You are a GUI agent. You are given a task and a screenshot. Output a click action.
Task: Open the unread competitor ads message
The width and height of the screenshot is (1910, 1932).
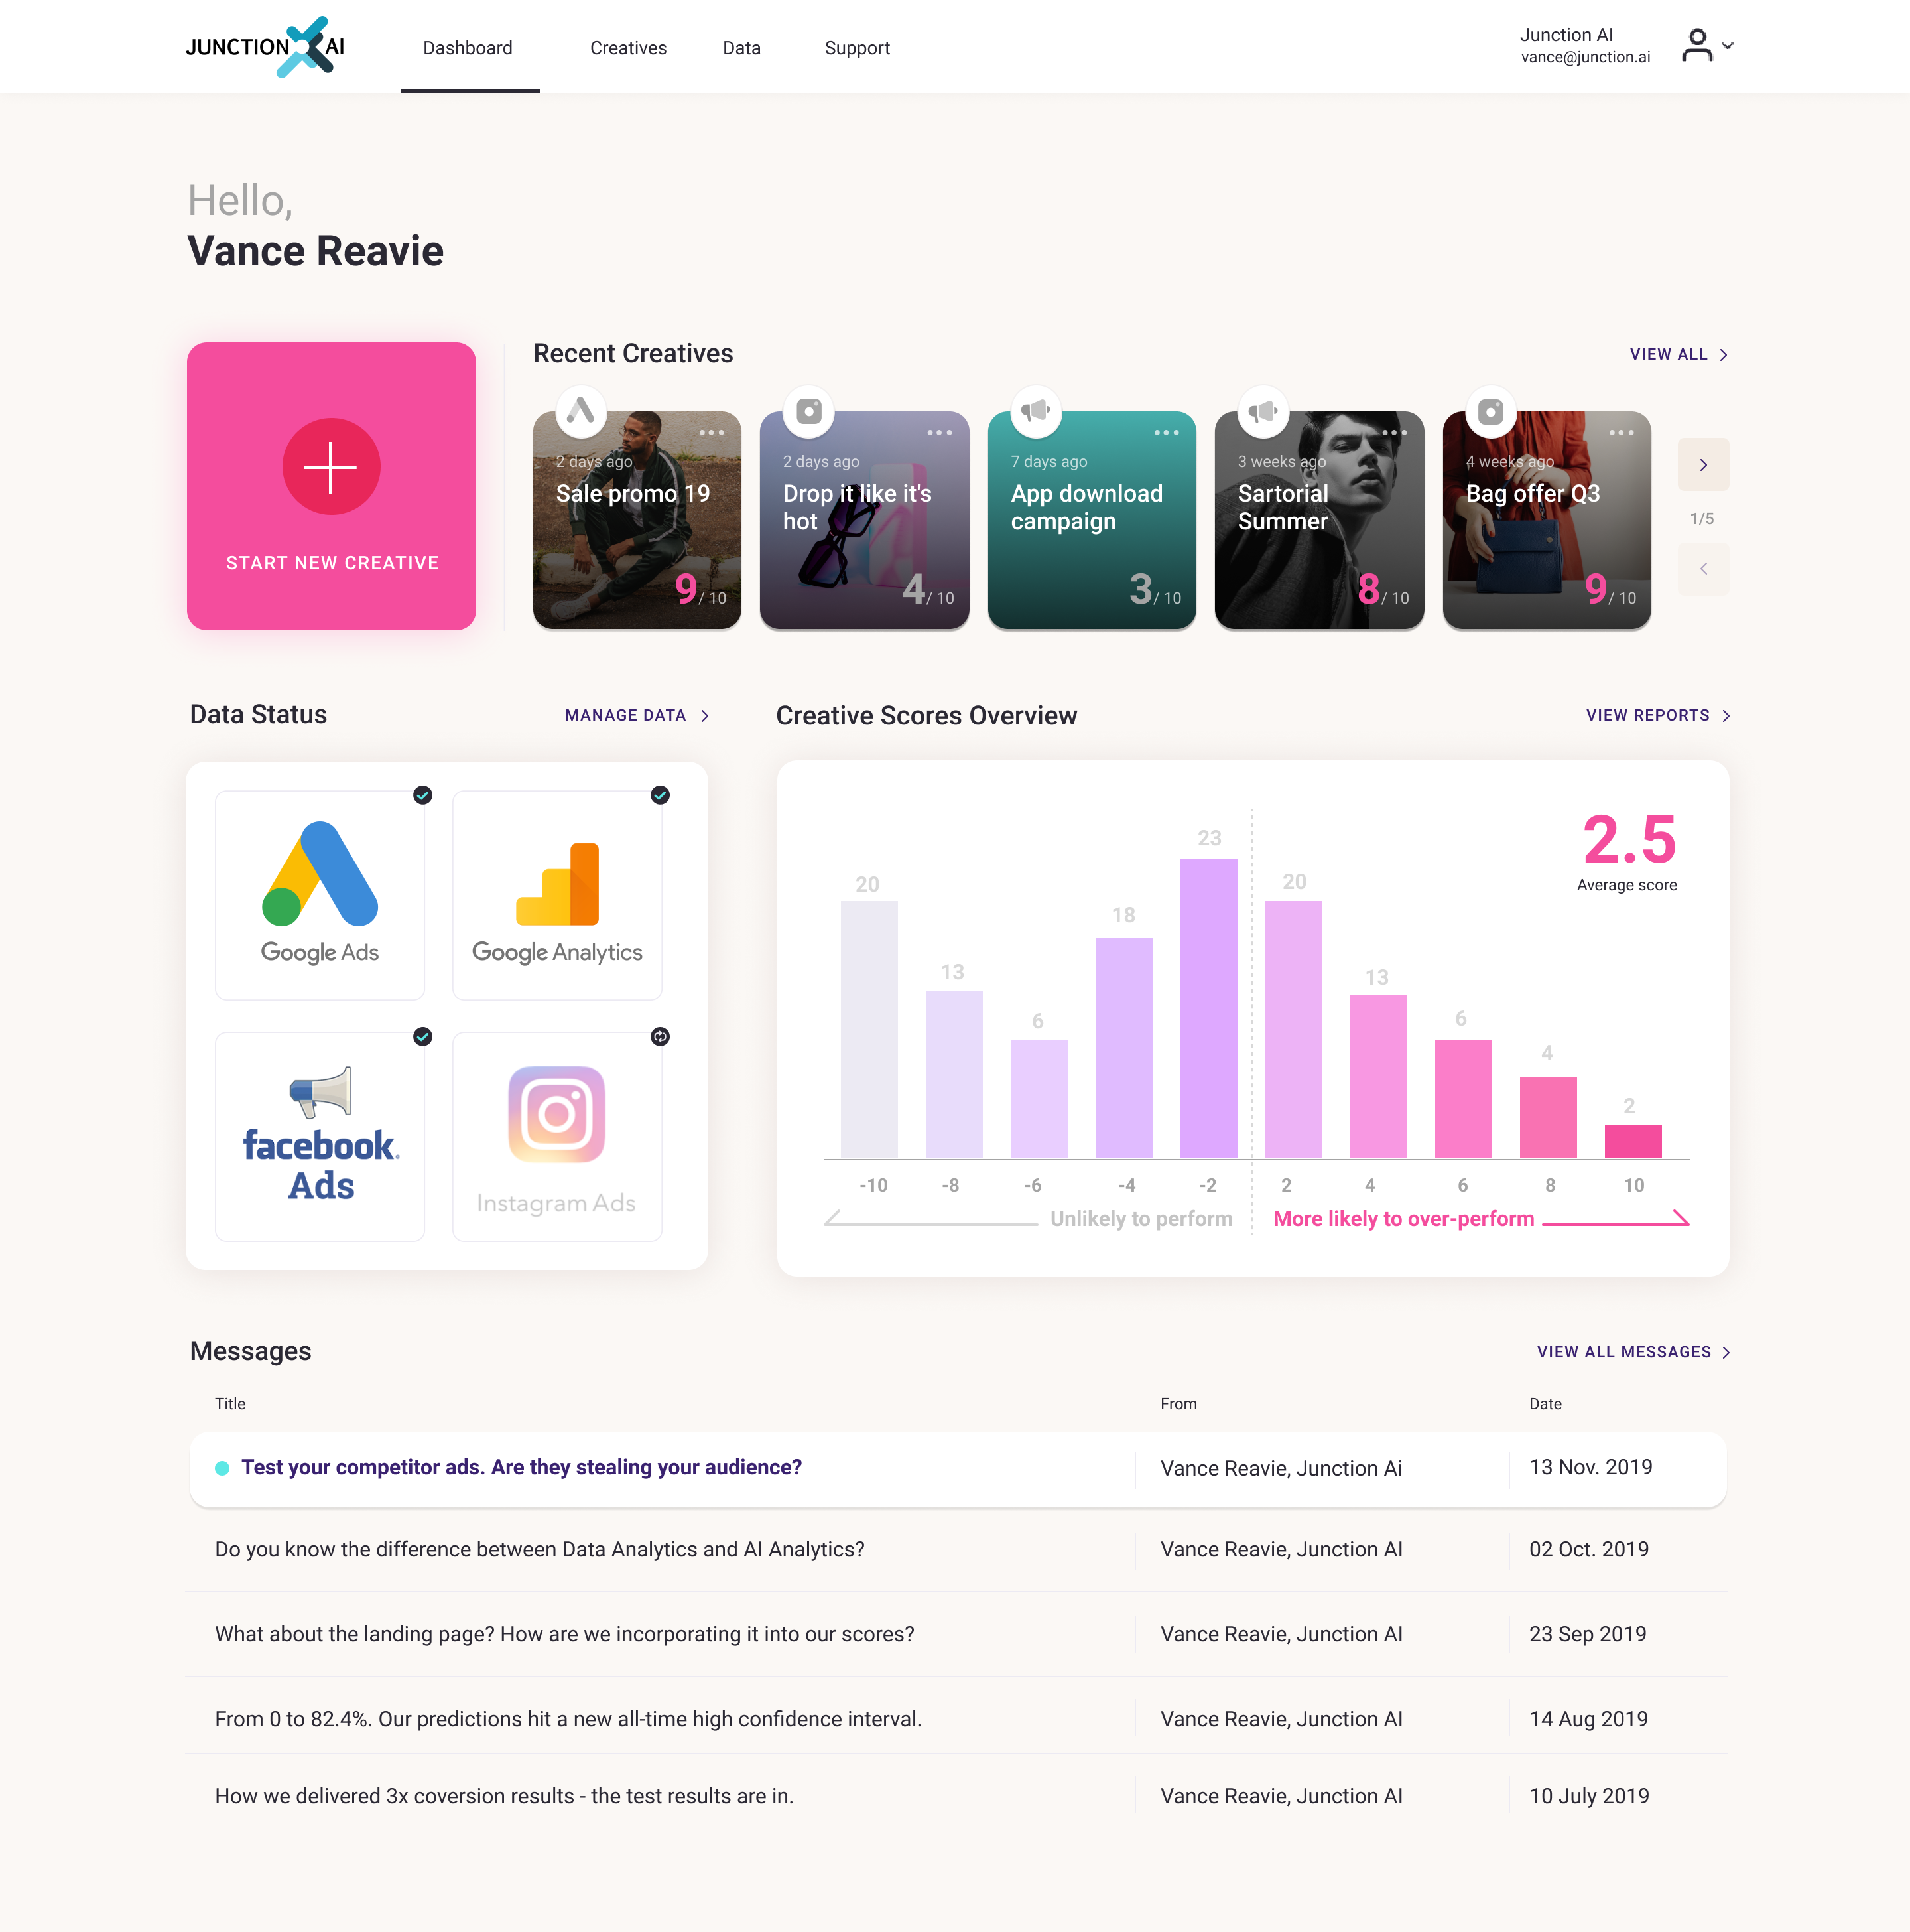pyautogui.click(x=521, y=1467)
